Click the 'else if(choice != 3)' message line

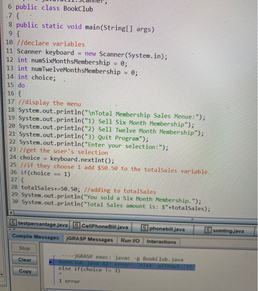tap(89, 269)
